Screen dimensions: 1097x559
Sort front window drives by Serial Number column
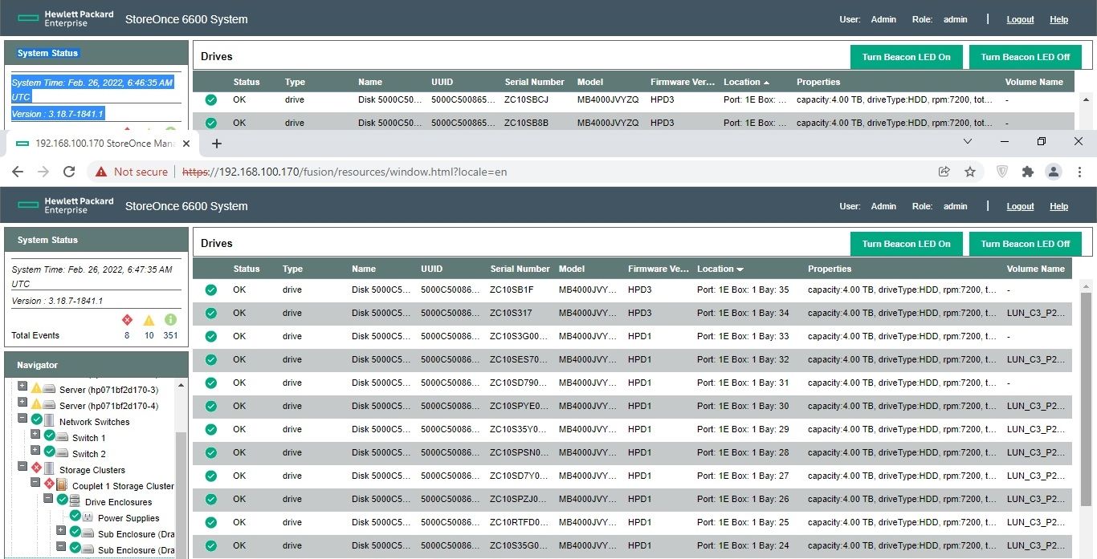tap(520, 269)
